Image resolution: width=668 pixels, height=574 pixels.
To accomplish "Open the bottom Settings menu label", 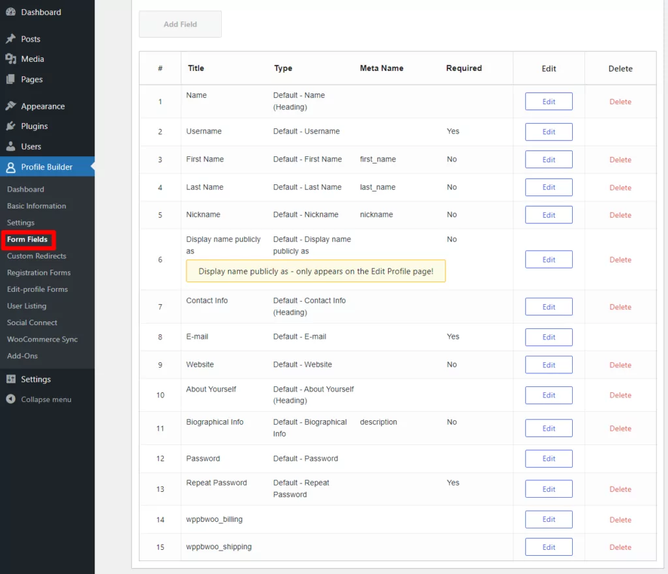I will coord(36,379).
